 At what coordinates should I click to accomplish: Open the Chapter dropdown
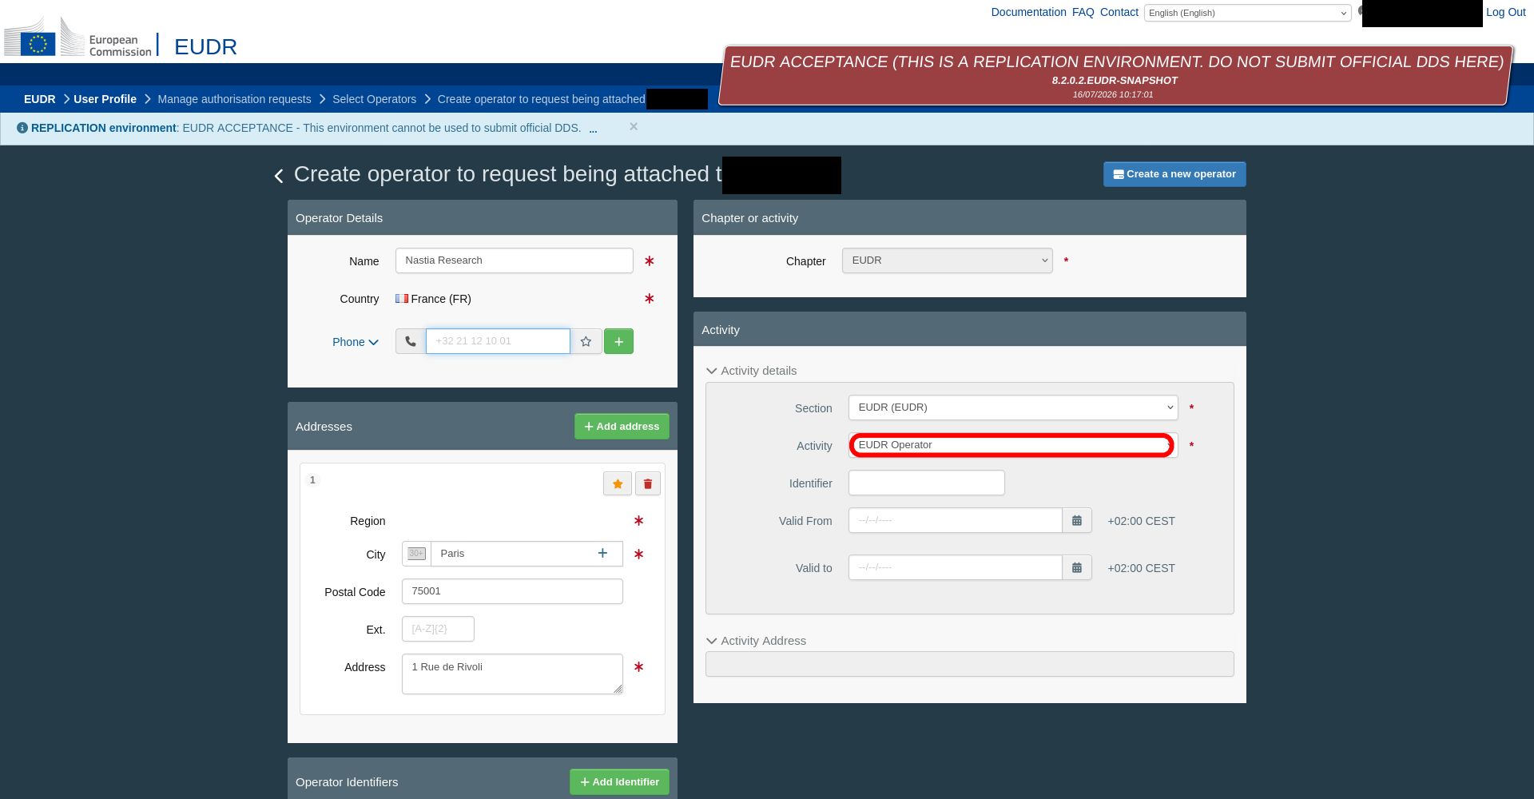(948, 260)
